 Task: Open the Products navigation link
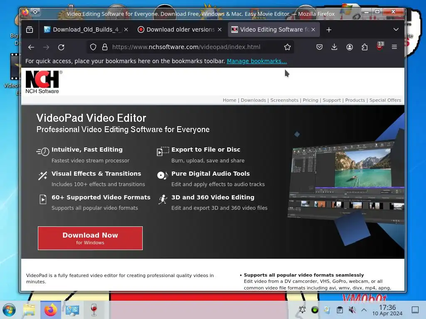(355, 100)
